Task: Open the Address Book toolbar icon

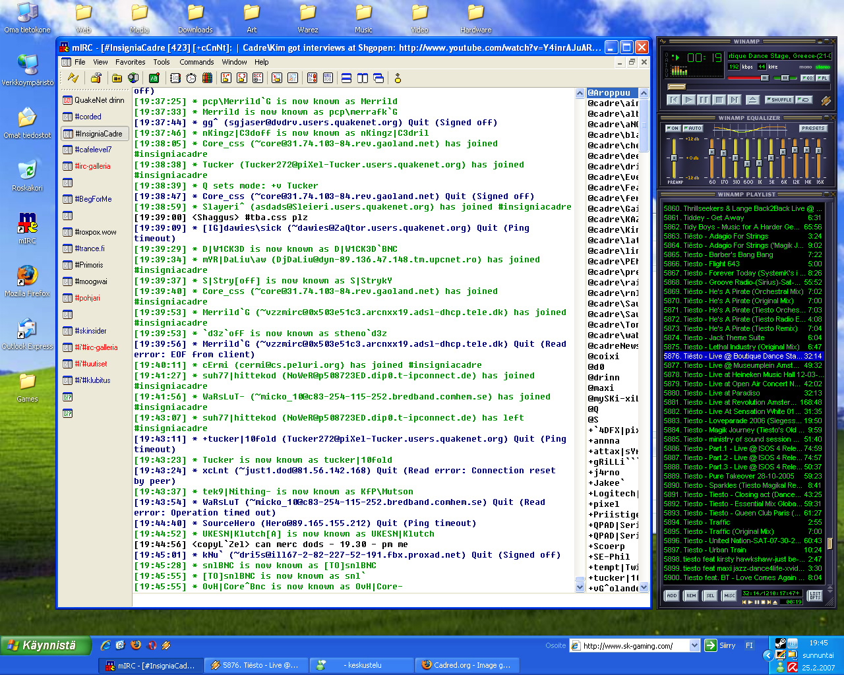Action: [175, 78]
